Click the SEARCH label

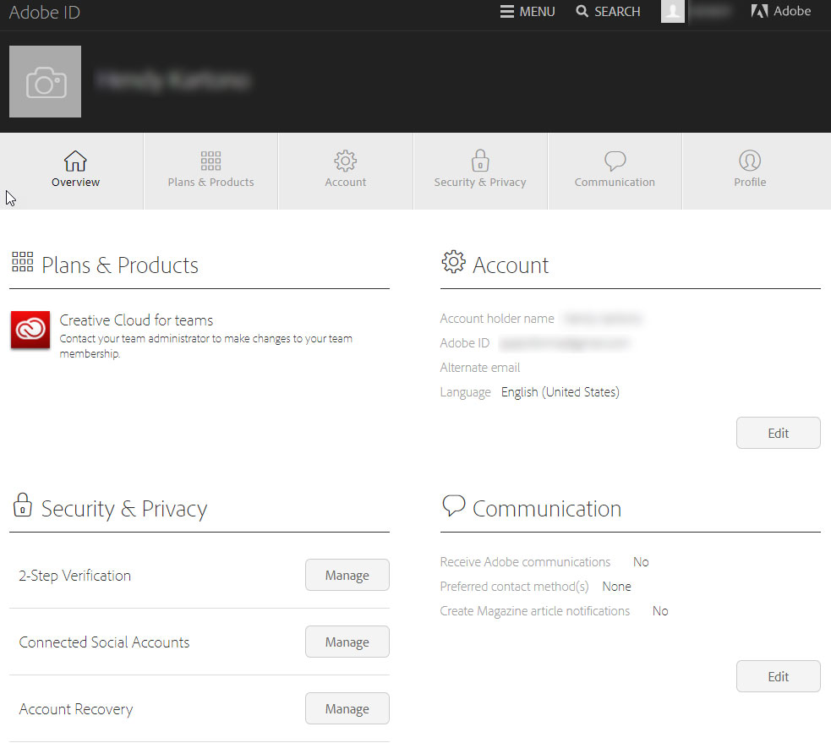coord(617,12)
